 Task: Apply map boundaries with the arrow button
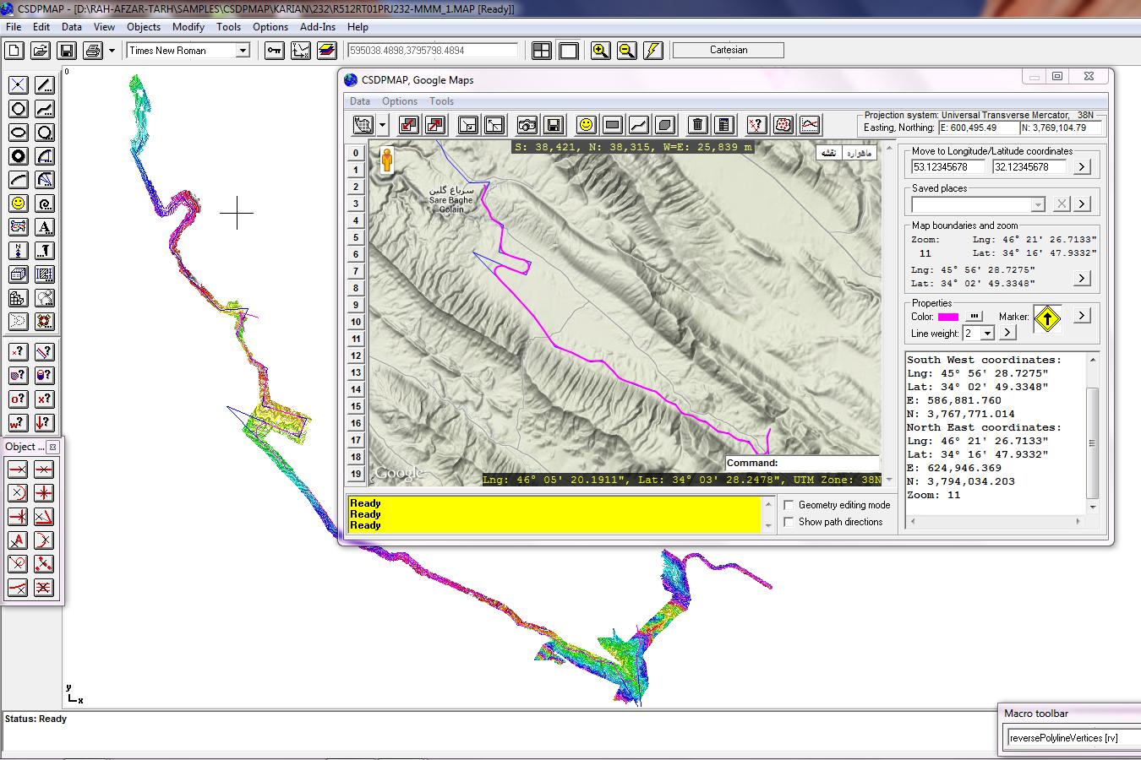pyautogui.click(x=1082, y=278)
